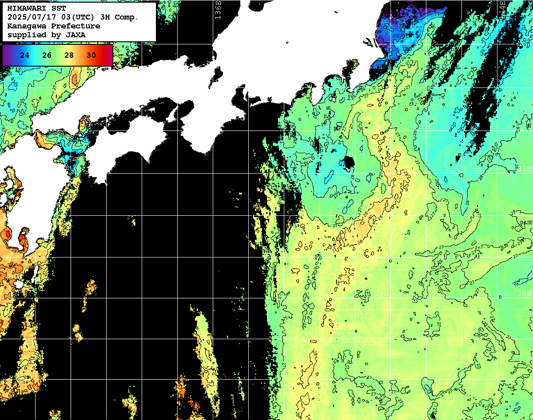Click the "supplied by JAXA" credit text
This screenshot has height=420, width=533.
(47, 35)
